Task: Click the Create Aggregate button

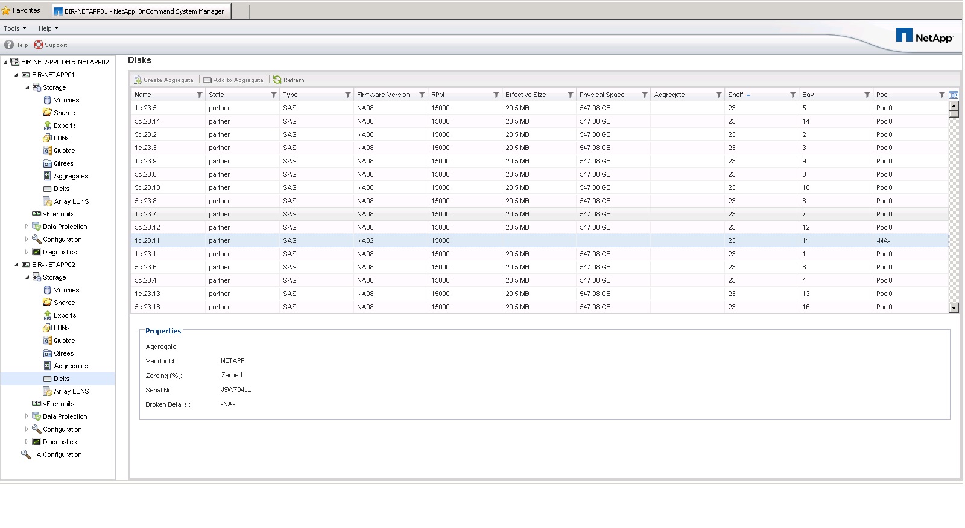Action: 164,80
